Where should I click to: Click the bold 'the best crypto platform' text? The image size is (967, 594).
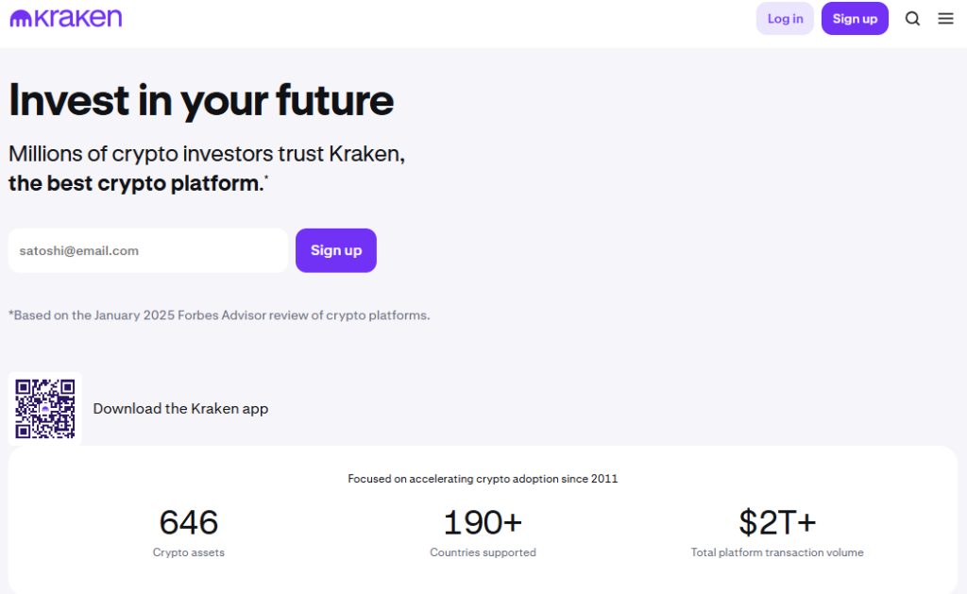(135, 183)
